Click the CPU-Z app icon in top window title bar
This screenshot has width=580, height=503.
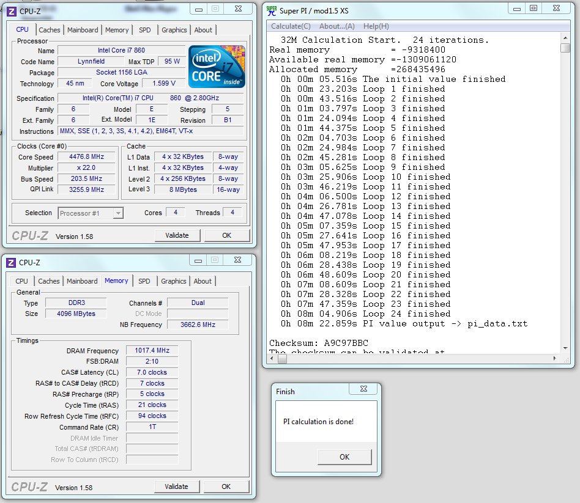[12, 12]
